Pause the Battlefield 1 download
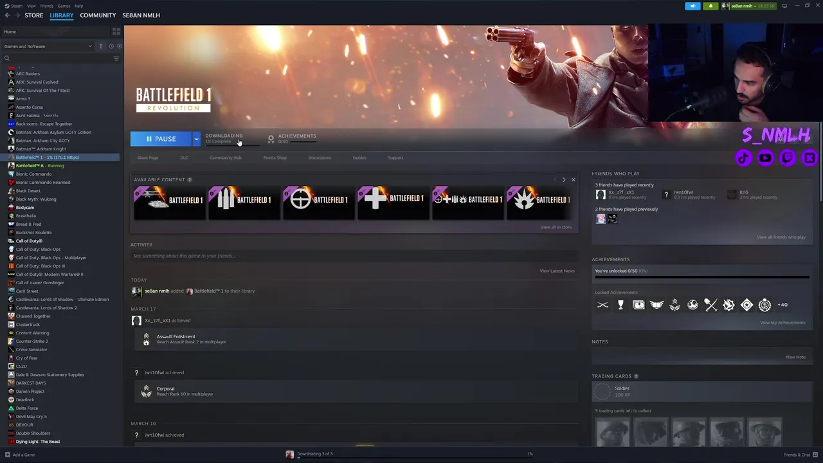 coord(161,139)
